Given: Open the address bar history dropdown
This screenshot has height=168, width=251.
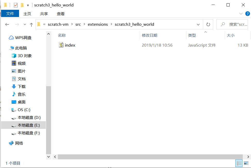Looking at the screenshot, I should pyautogui.click(x=198, y=24).
